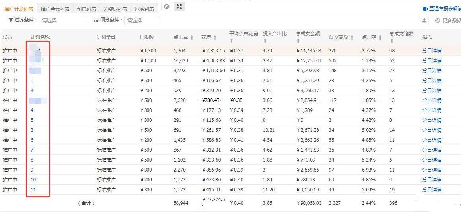Sort by 平均点击花费 arrow icon
Viewport: 461px width, 212px height.
pos(232,41)
